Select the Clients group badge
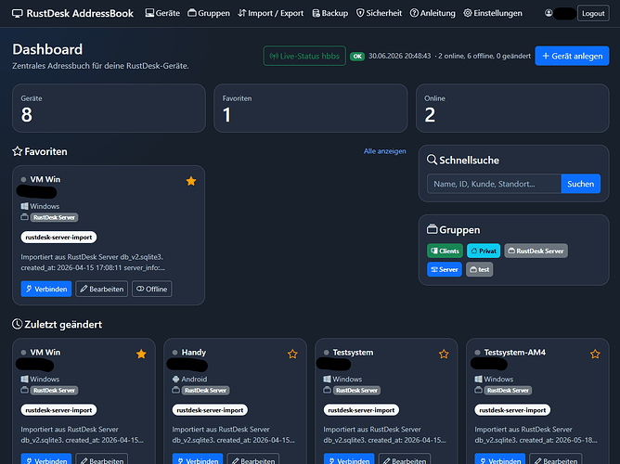The height and width of the screenshot is (464, 620). click(x=445, y=251)
